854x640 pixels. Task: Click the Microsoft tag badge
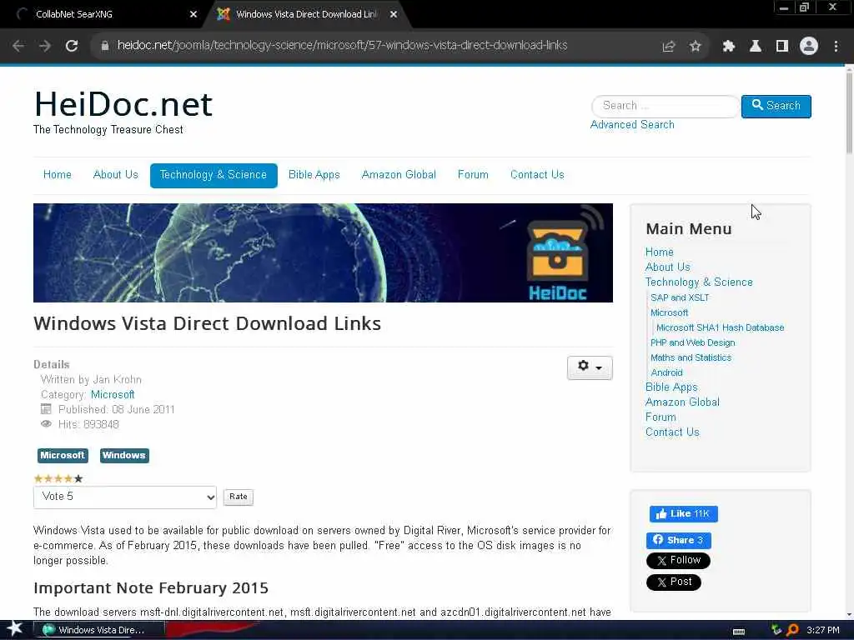[x=62, y=456]
